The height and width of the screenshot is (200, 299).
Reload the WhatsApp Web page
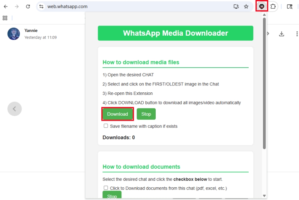point(28,6)
